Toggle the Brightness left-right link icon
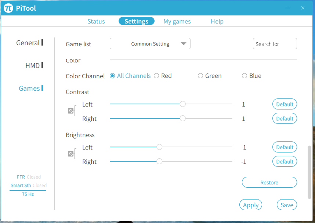 pyautogui.click(x=70, y=154)
